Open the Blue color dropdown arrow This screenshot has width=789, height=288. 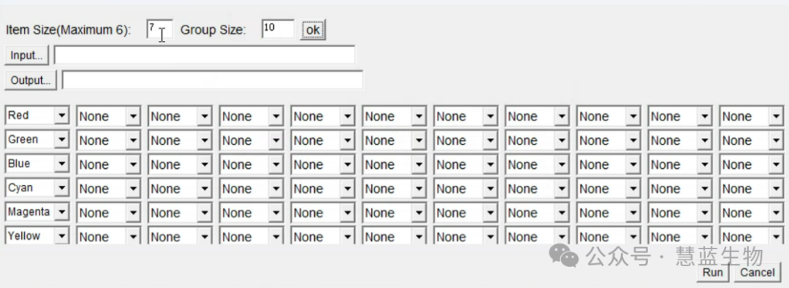tap(61, 164)
